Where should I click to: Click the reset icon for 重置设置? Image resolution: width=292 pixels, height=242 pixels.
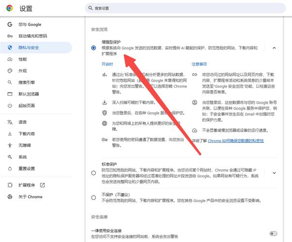(10, 168)
